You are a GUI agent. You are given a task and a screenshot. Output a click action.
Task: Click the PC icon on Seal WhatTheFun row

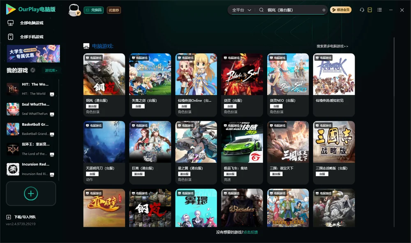point(52,115)
